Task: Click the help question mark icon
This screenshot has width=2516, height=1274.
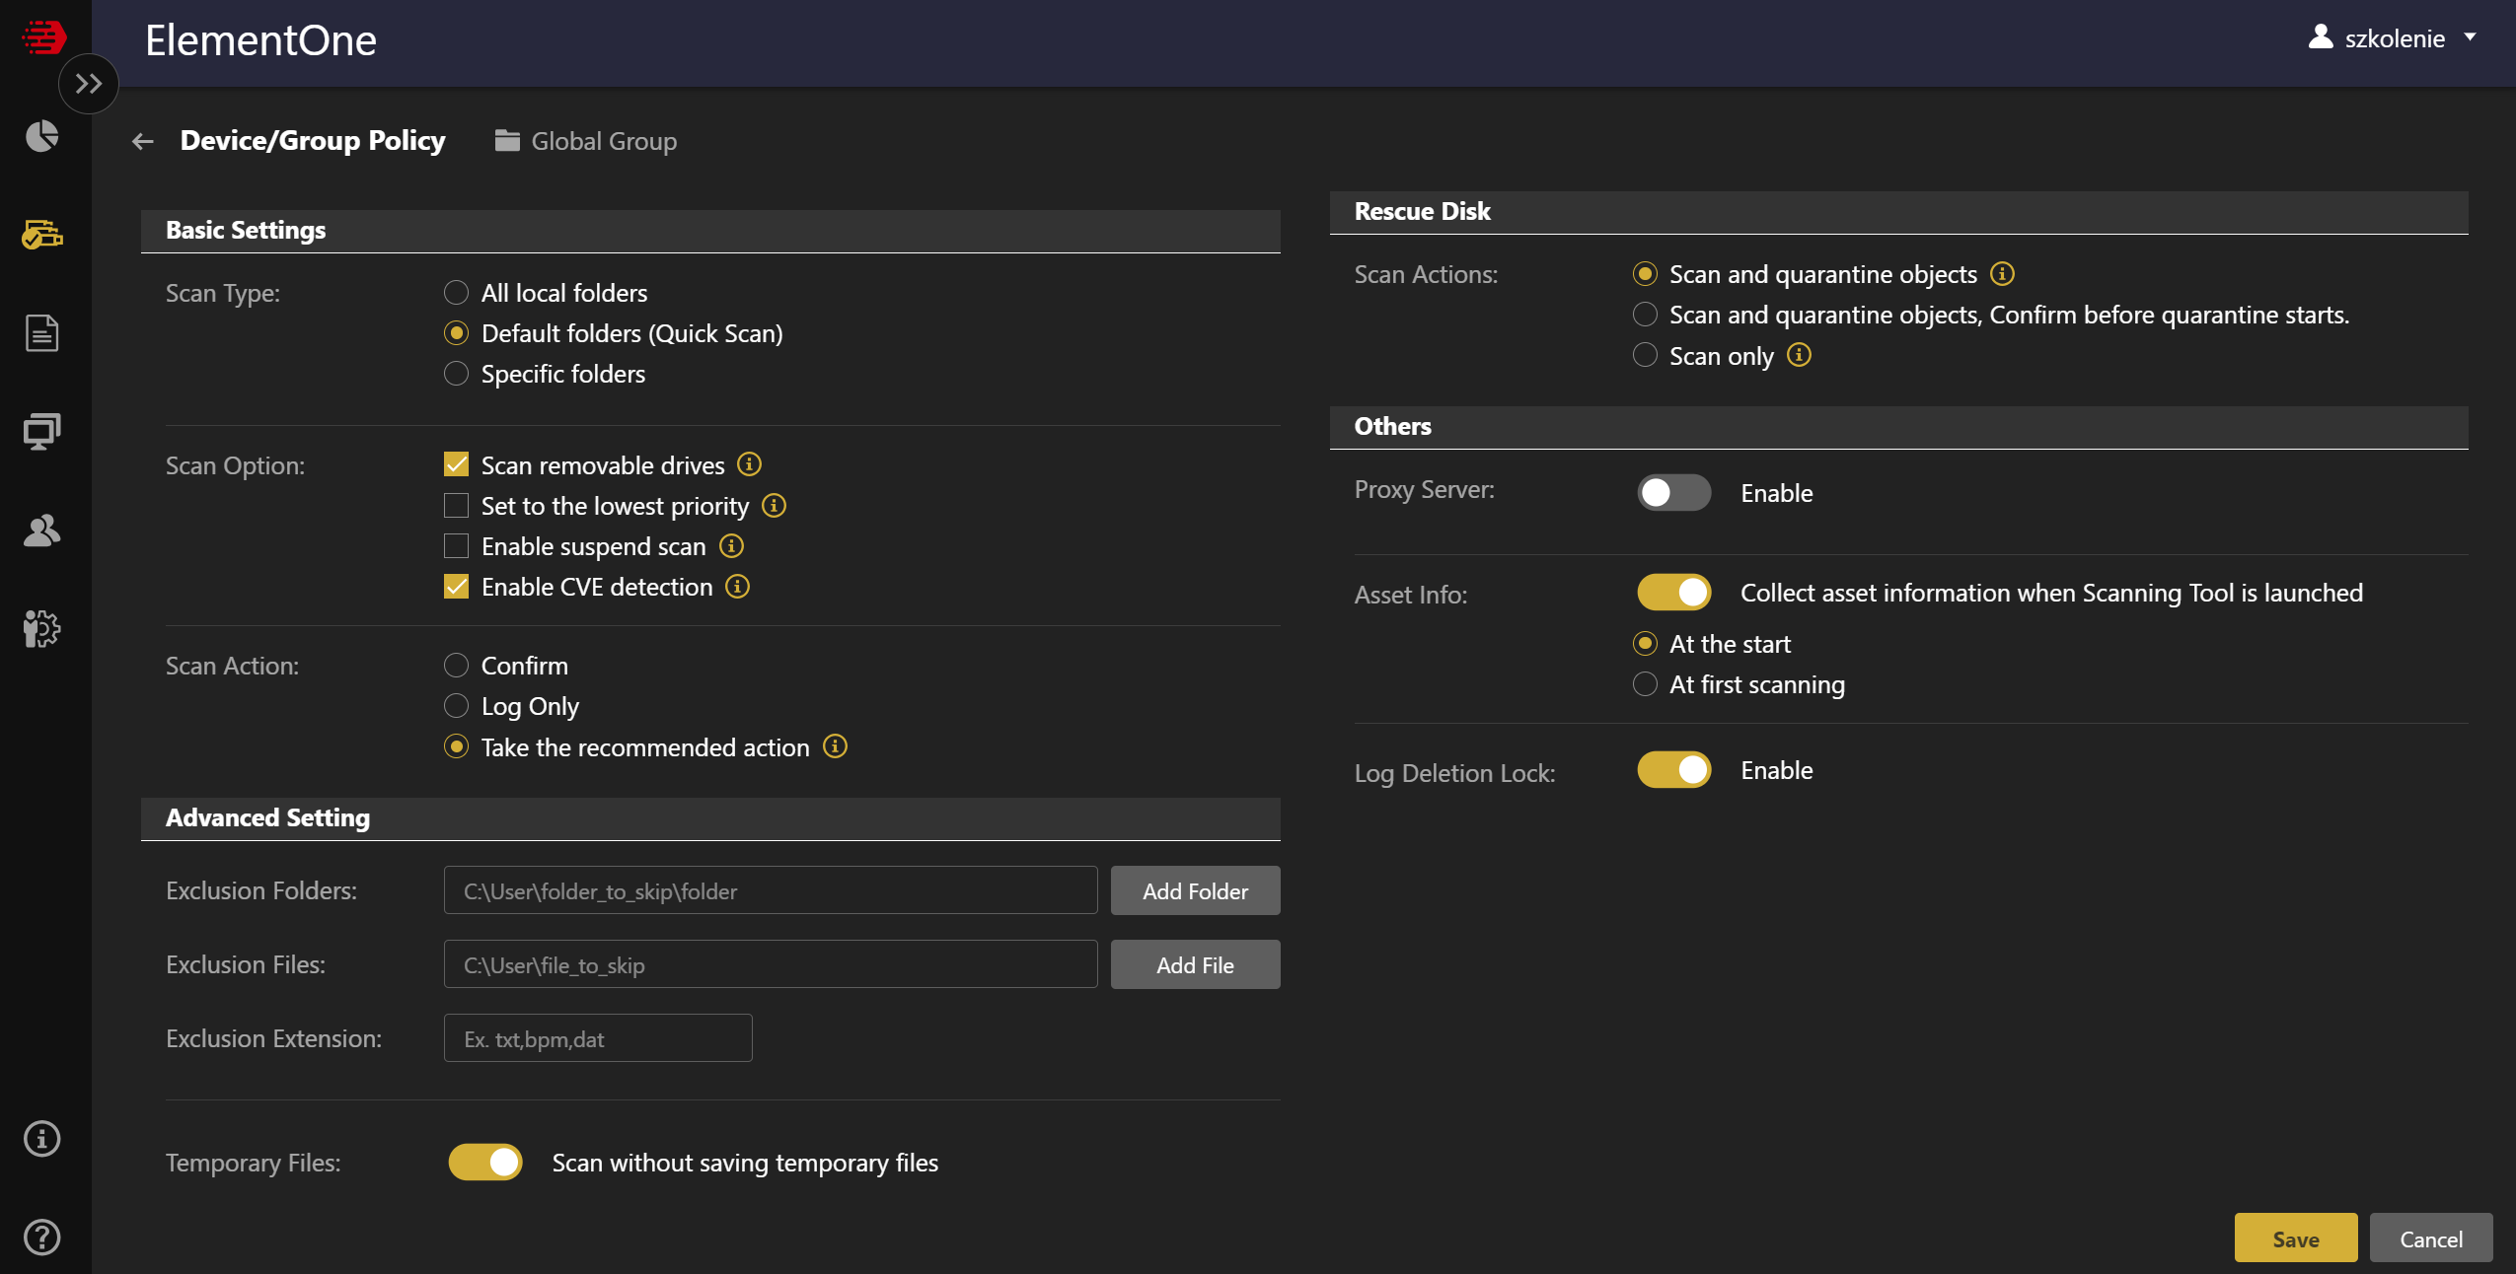Action: (x=41, y=1237)
